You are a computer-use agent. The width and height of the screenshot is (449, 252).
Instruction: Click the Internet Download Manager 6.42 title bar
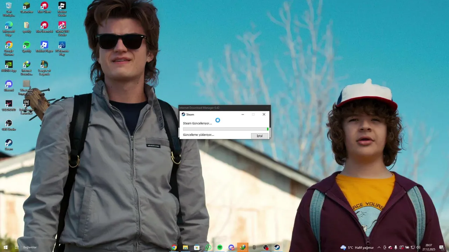(224, 108)
